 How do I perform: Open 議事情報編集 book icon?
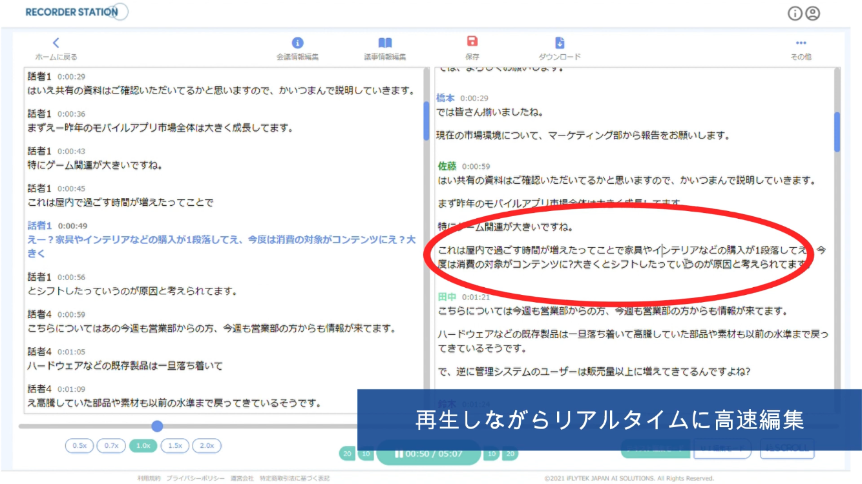pos(385,43)
